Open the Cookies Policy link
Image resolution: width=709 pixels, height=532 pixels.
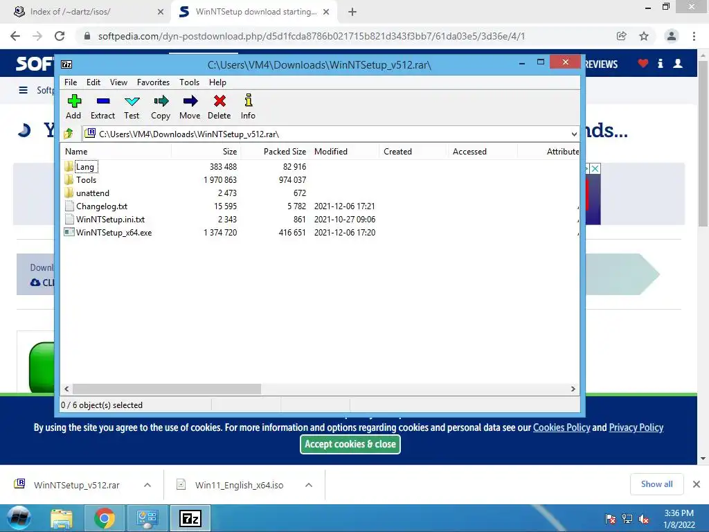coord(562,427)
